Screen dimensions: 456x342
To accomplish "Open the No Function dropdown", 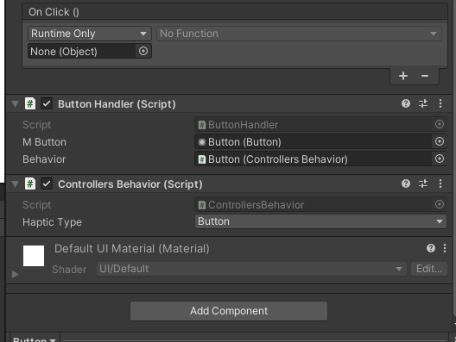I will pyautogui.click(x=299, y=34).
